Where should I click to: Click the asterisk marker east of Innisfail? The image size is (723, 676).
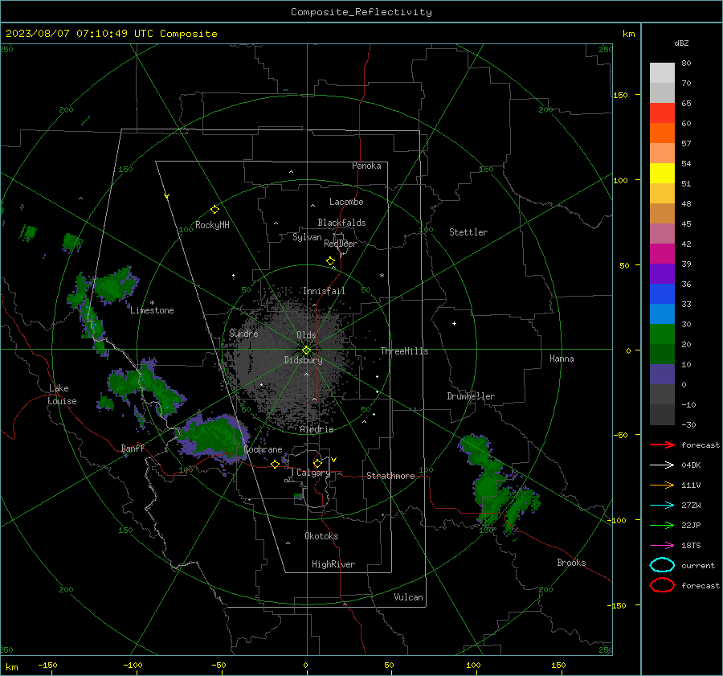coord(382,276)
